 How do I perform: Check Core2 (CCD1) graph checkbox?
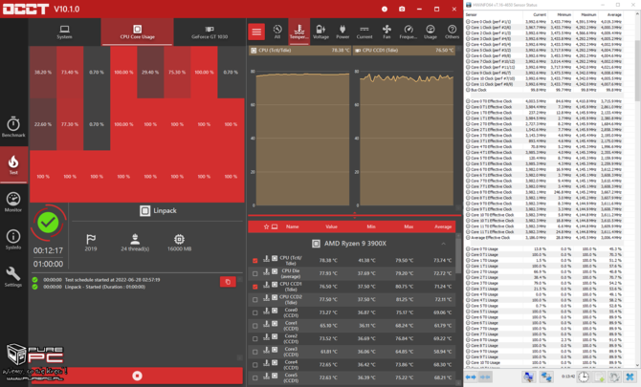[x=255, y=339]
